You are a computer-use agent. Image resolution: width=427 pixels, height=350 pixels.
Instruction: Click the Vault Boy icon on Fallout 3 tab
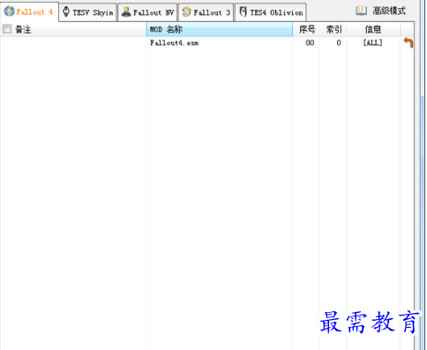pos(186,12)
